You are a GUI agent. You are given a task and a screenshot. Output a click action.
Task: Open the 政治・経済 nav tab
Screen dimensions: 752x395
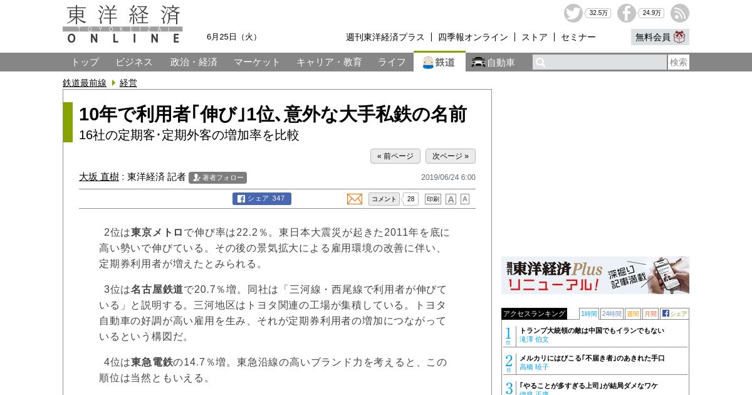pos(194,62)
